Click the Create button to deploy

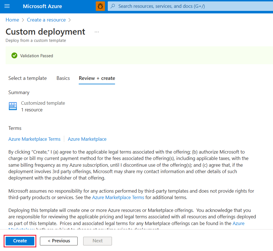coord(20,241)
